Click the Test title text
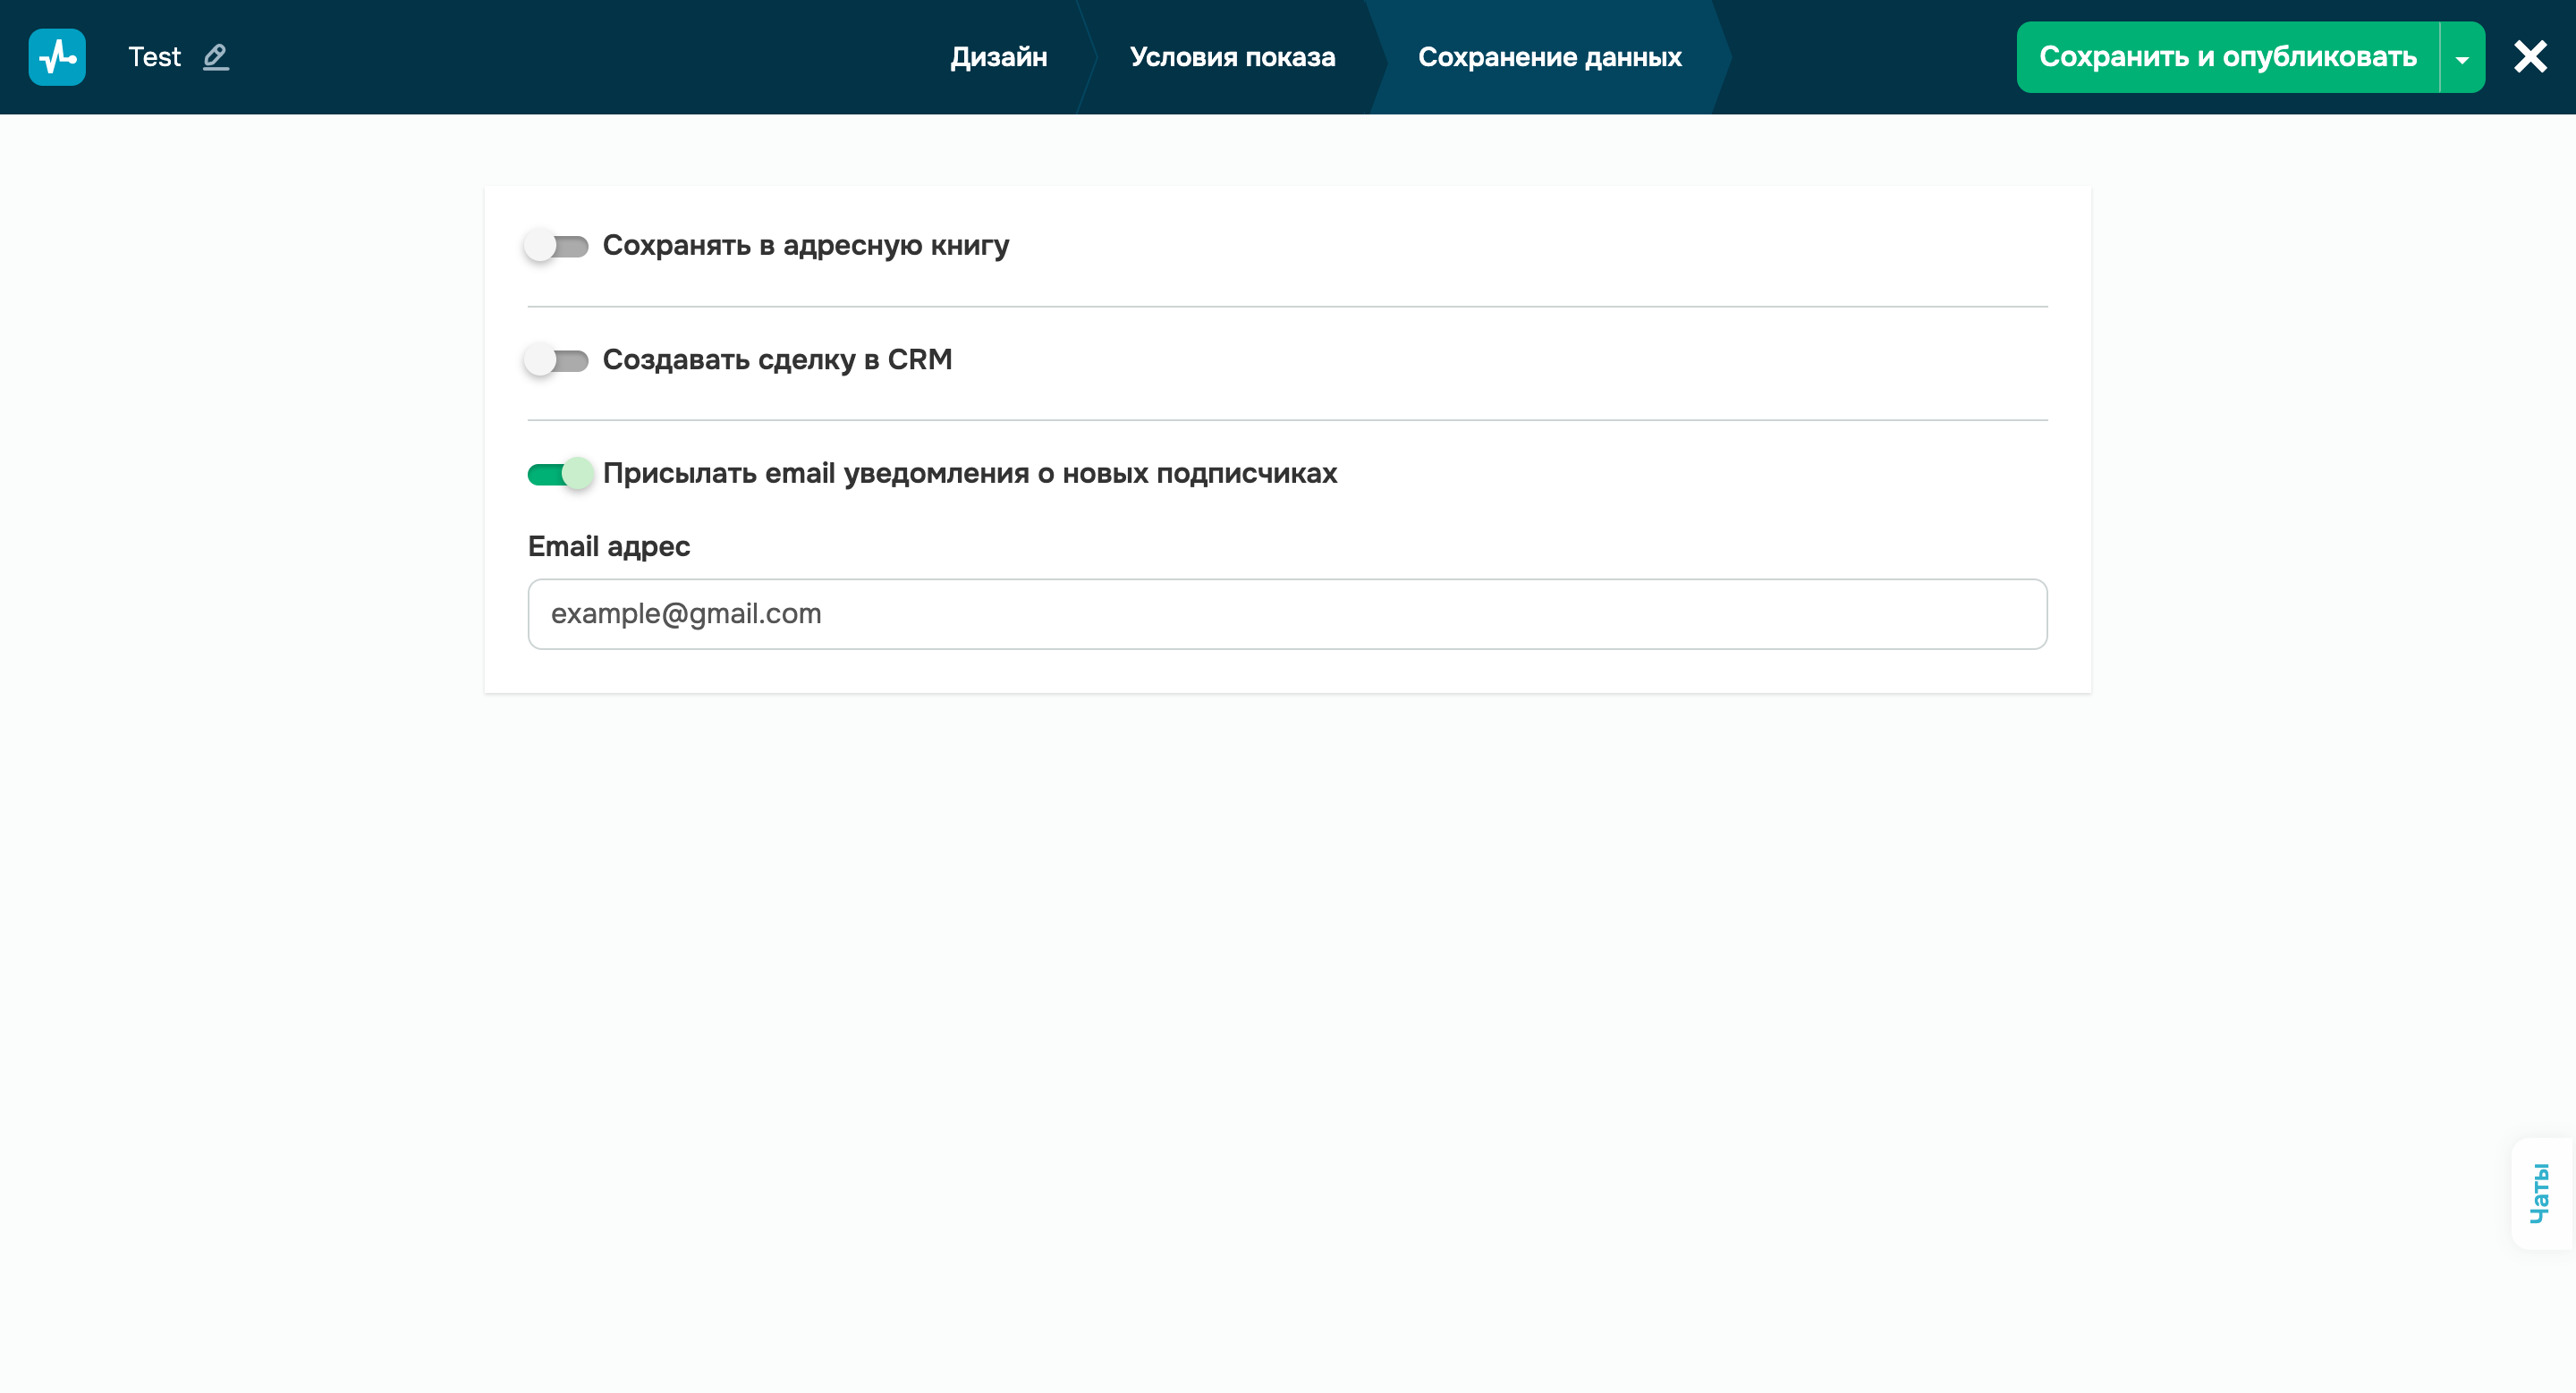This screenshot has width=2576, height=1393. pos(154,57)
